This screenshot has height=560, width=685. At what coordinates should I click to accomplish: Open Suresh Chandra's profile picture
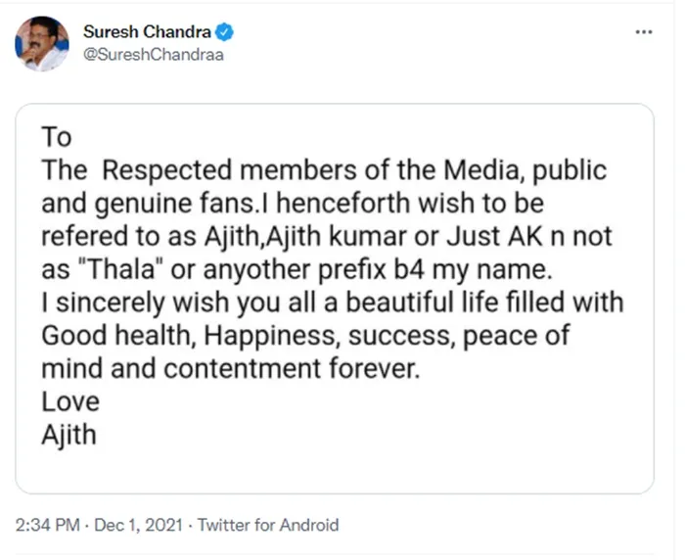pyautogui.click(x=42, y=44)
